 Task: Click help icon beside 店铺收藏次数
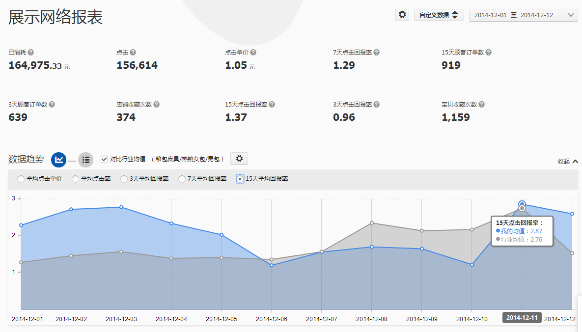pos(156,105)
